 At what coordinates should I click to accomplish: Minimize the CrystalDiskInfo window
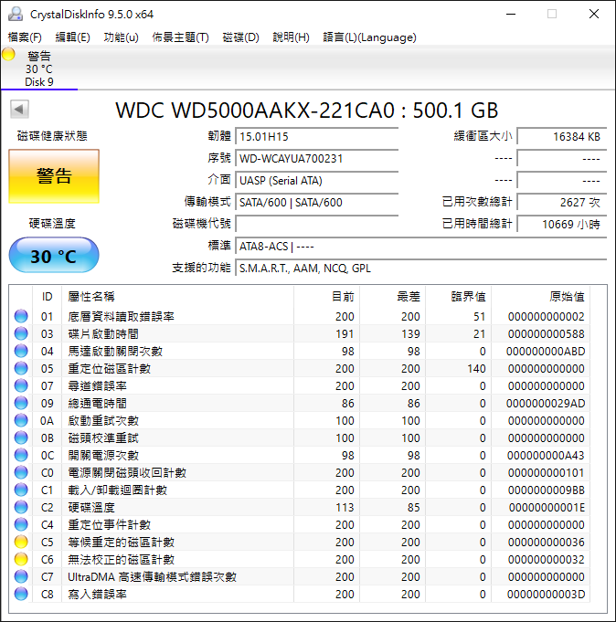[511, 15]
